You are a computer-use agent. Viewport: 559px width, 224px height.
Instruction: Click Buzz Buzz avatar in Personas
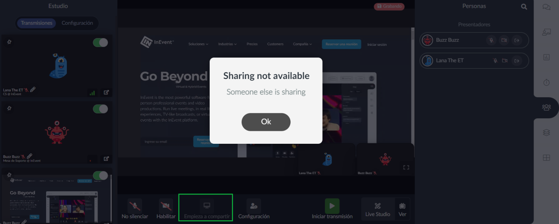(427, 40)
